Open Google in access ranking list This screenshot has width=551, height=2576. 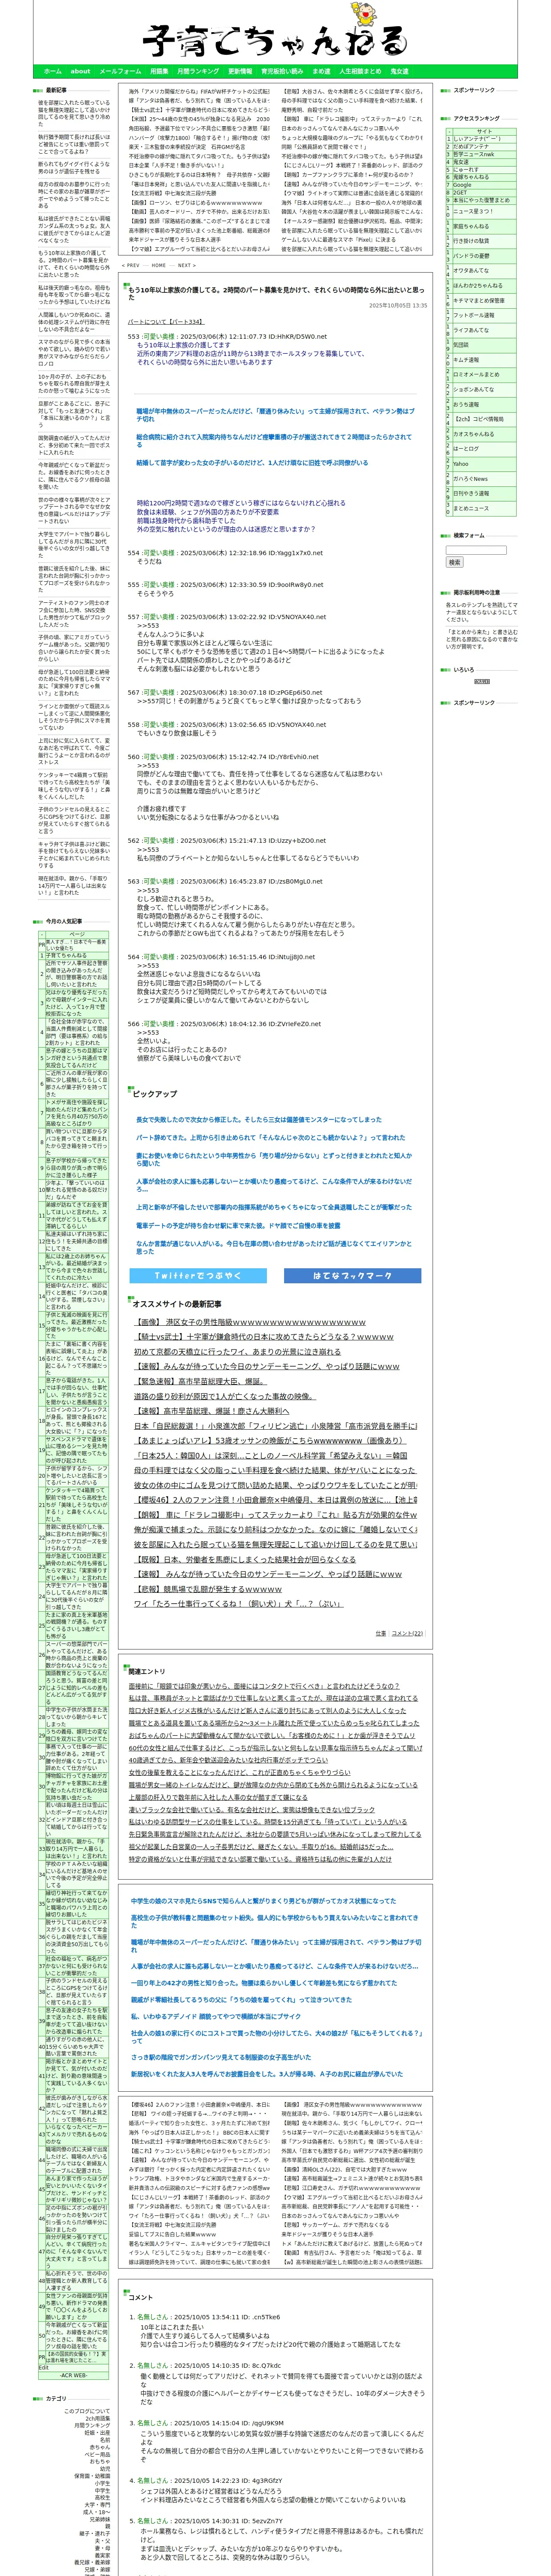coord(462,184)
